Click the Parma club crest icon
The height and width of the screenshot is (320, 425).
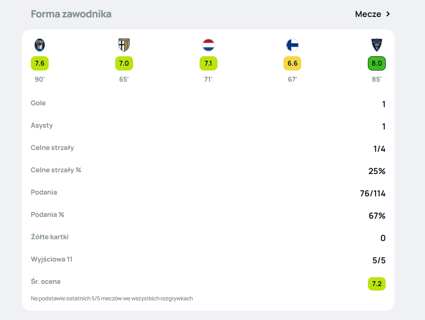pyautogui.click(x=124, y=45)
